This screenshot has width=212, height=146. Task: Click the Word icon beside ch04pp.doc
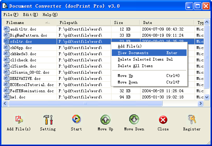tap(6, 48)
